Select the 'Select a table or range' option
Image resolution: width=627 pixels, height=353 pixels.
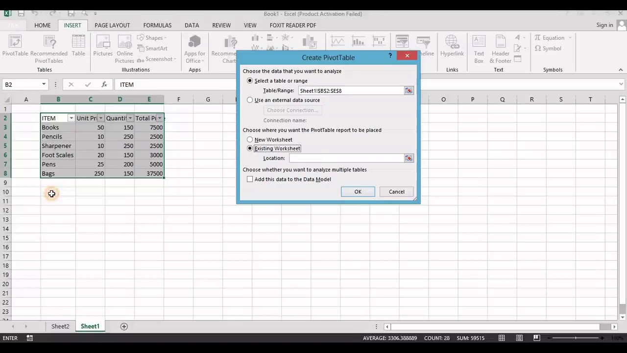250,81
